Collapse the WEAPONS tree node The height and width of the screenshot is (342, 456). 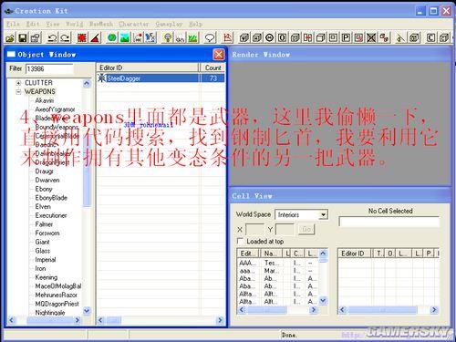coord(18,91)
